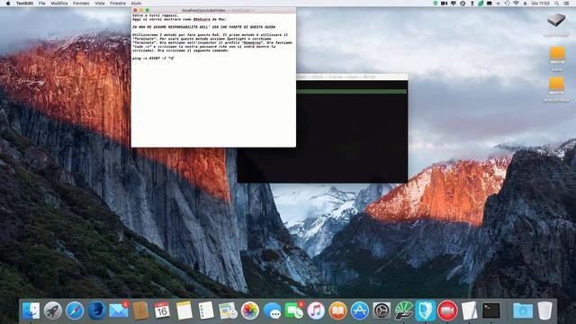
Task: Click the empty white area of the TextEdit document
Action: tap(213, 104)
